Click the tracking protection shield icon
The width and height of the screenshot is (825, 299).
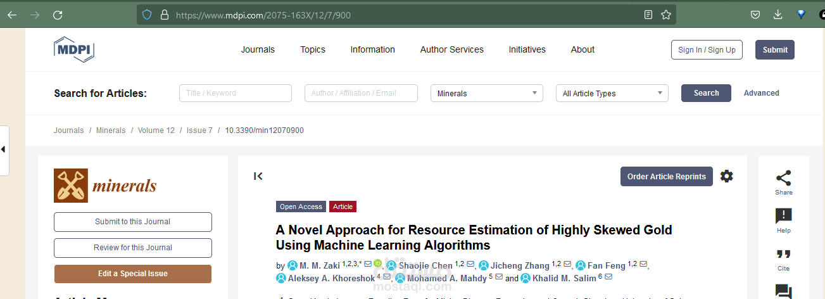point(147,15)
